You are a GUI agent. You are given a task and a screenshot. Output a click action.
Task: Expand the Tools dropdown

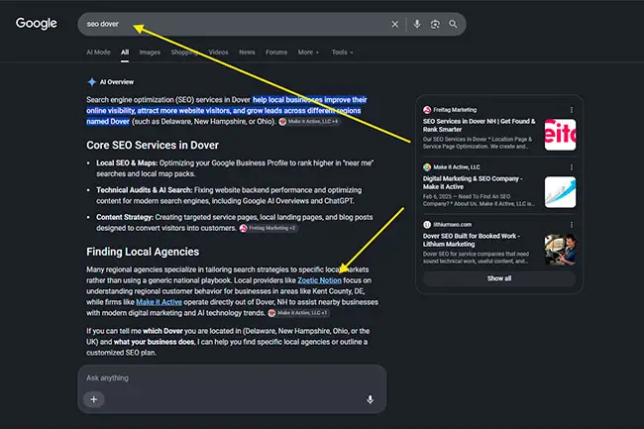[x=342, y=53]
